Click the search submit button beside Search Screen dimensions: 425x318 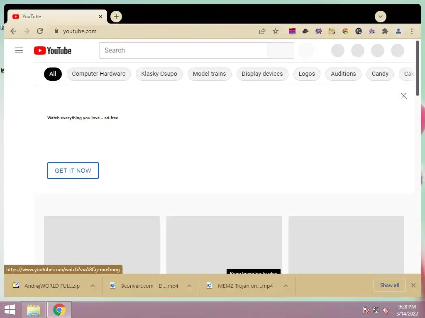[281, 50]
